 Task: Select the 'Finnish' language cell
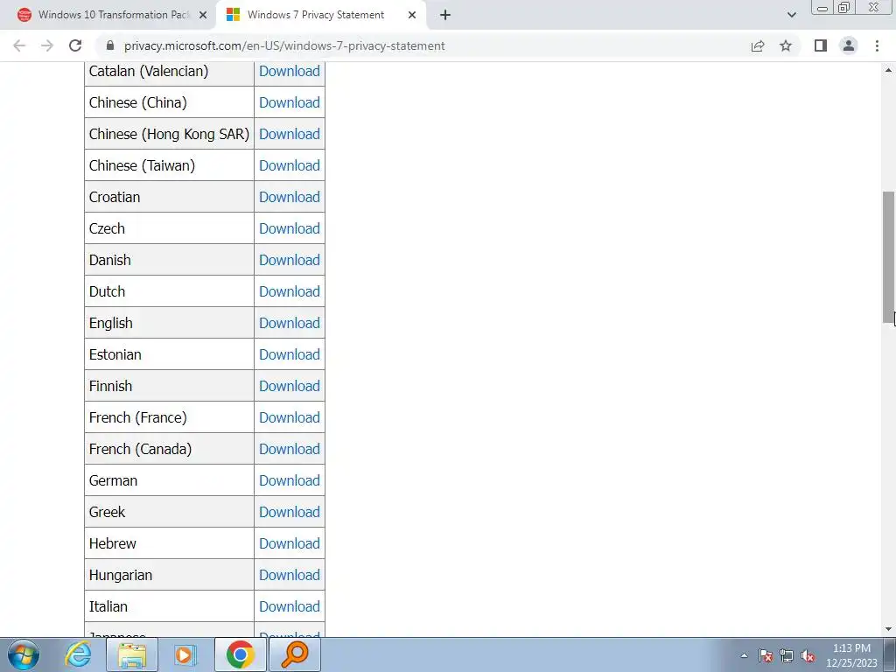tap(169, 386)
